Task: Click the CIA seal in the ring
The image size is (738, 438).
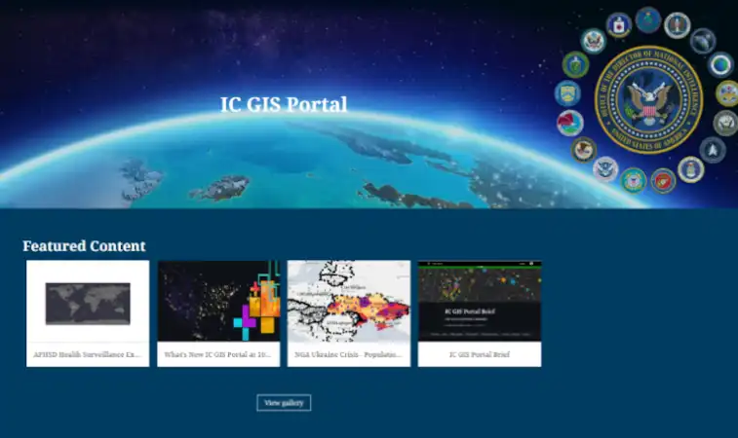Action: tap(619, 24)
